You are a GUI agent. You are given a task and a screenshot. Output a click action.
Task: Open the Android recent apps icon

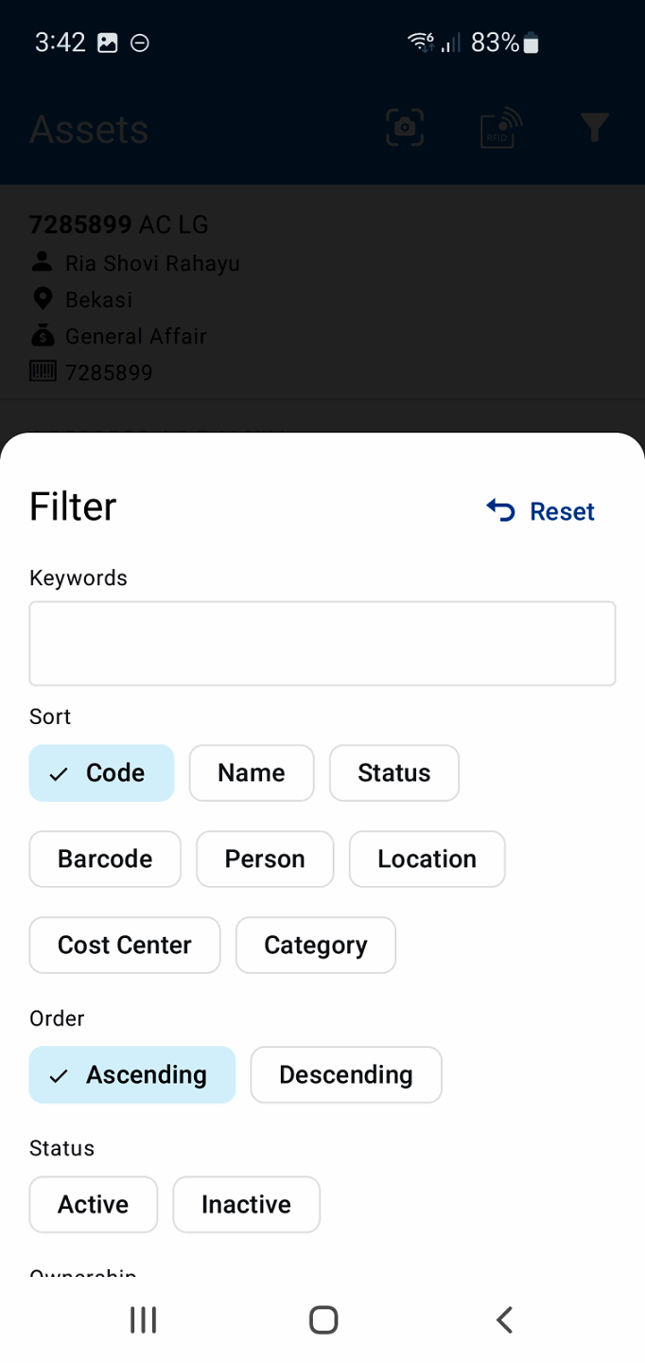click(143, 1319)
